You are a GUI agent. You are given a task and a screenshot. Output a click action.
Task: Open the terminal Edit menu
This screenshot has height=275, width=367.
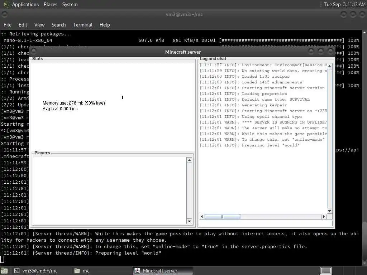(x=23, y=25)
